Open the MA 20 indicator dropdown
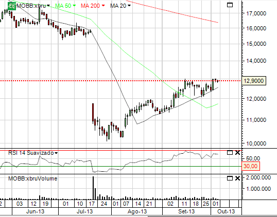 pos(129,6)
